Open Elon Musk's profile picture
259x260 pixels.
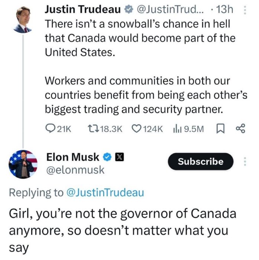click(23, 163)
